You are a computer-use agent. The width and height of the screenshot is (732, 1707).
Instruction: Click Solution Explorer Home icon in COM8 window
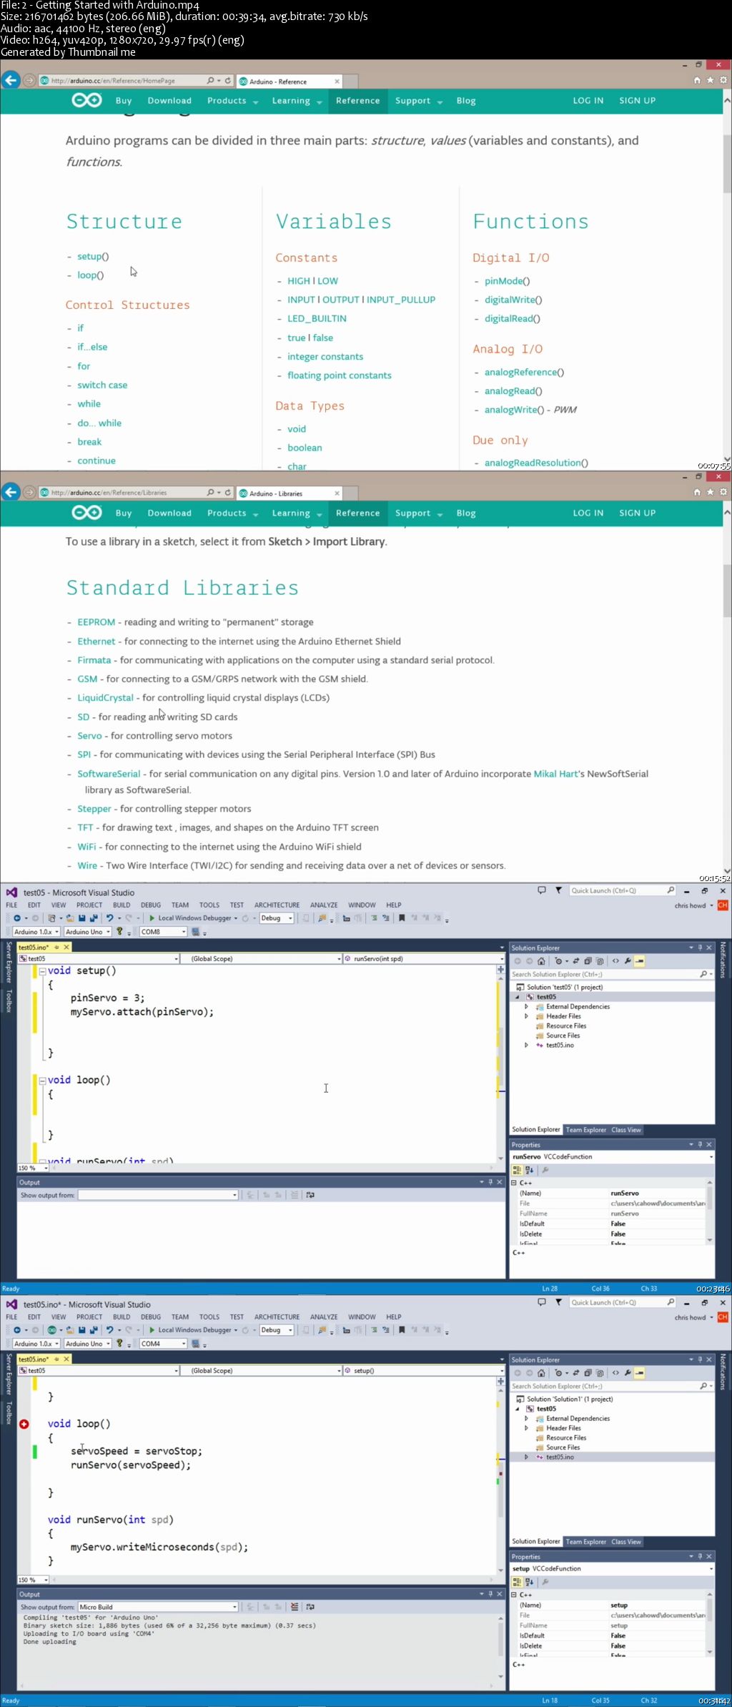click(x=541, y=961)
